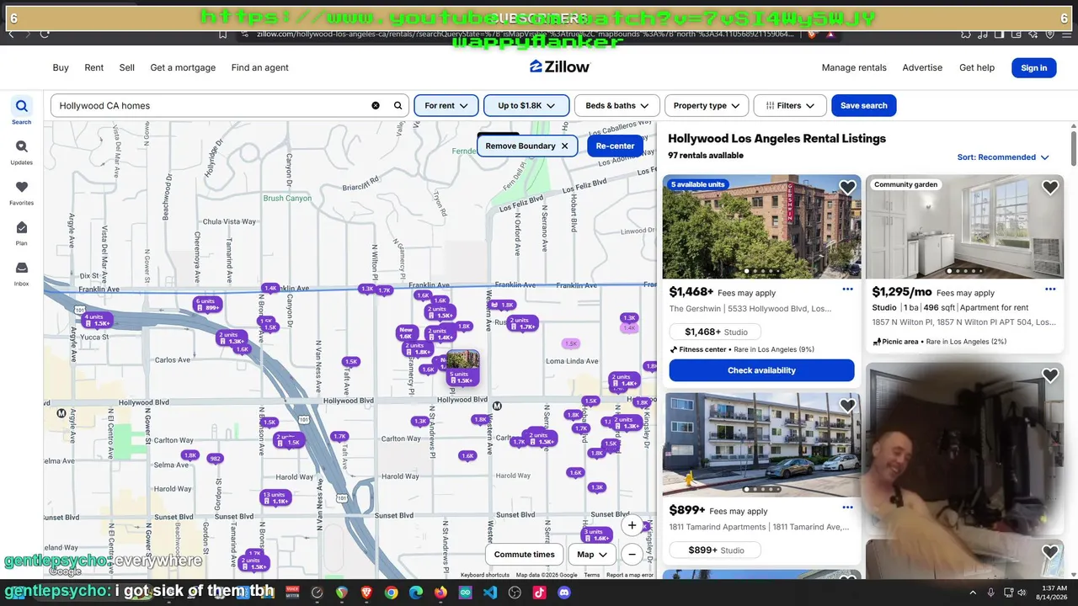The image size is (1078, 606).
Task: Expand the Beds & baths dropdown
Action: (616, 105)
